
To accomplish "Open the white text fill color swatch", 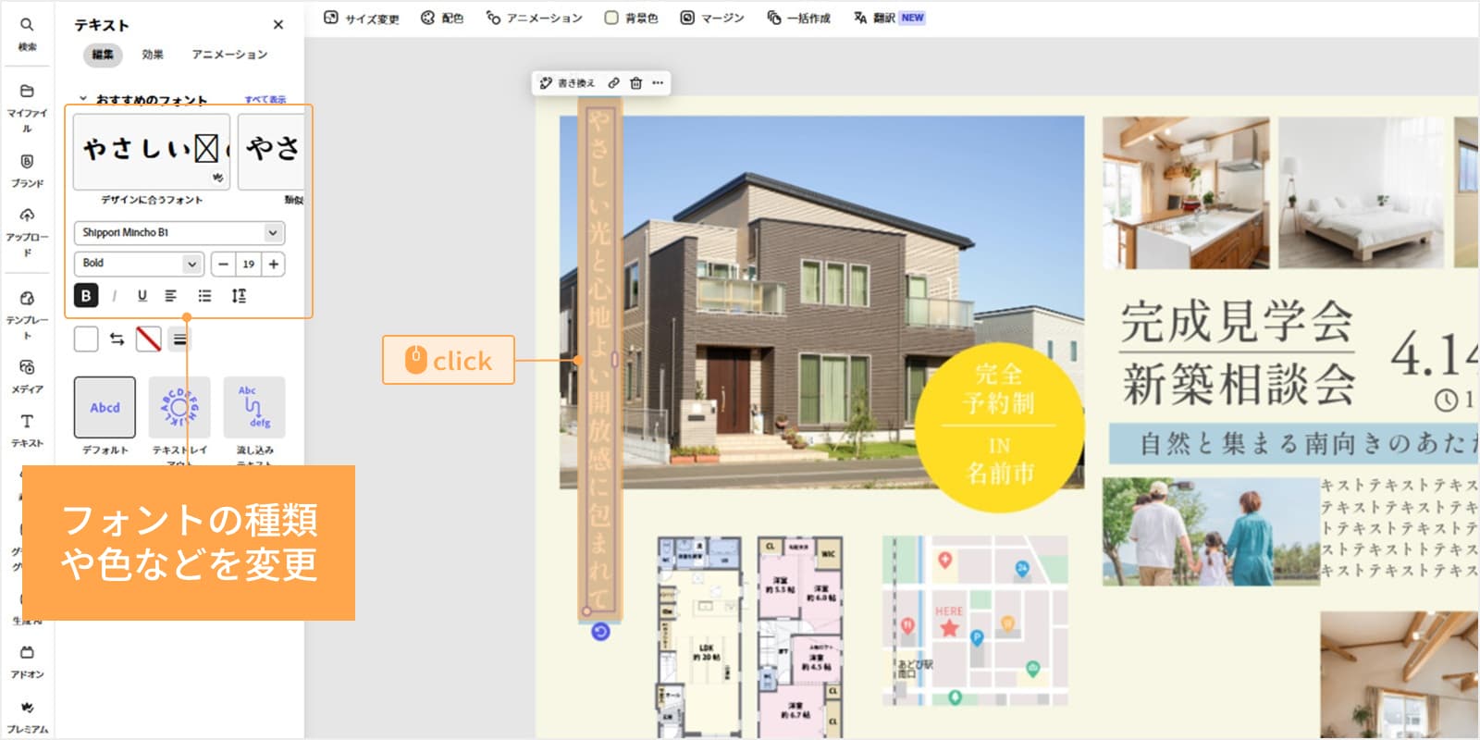I will tap(86, 339).
